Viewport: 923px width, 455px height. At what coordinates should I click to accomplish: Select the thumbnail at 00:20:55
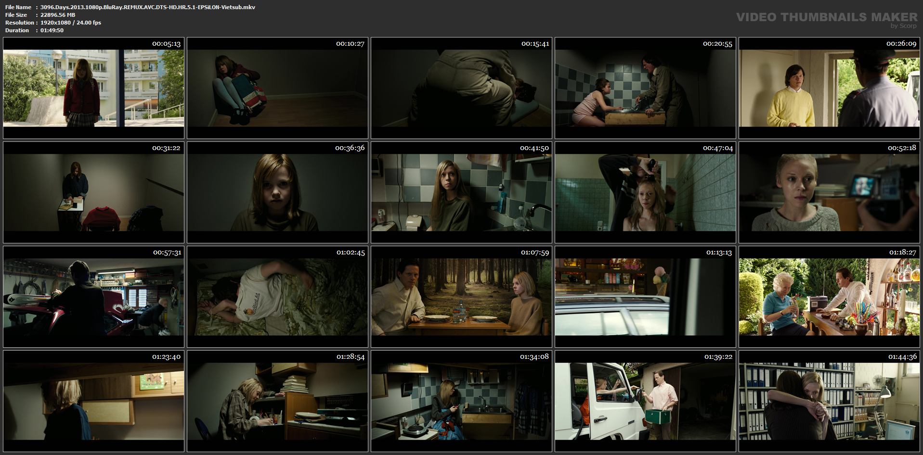coord(645,88)
